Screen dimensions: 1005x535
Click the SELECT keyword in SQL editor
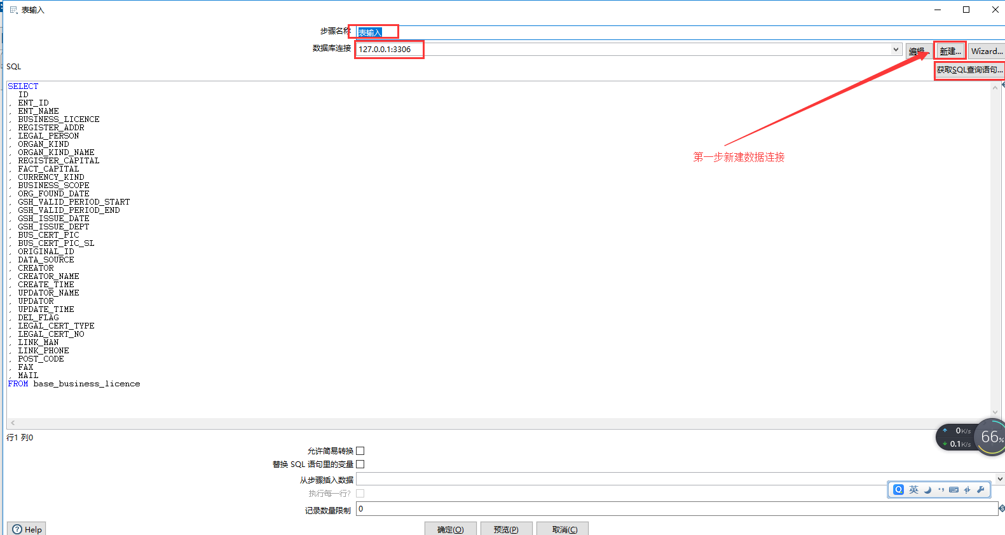(x=24, y=86)
